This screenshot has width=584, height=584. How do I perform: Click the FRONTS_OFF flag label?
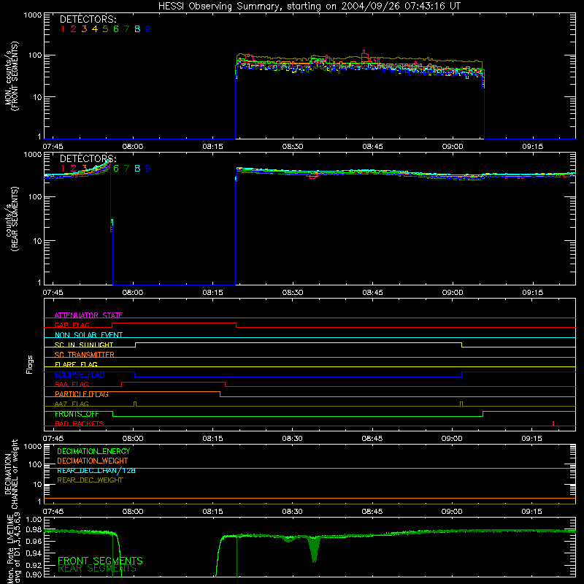click(77, 414)
